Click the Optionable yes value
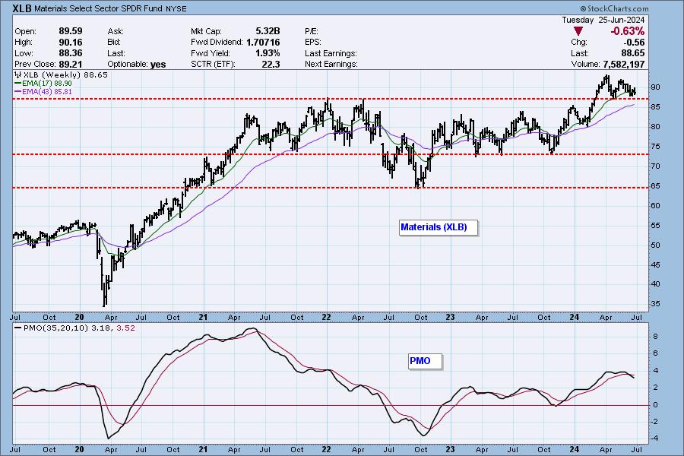 (x=158, y=65)
